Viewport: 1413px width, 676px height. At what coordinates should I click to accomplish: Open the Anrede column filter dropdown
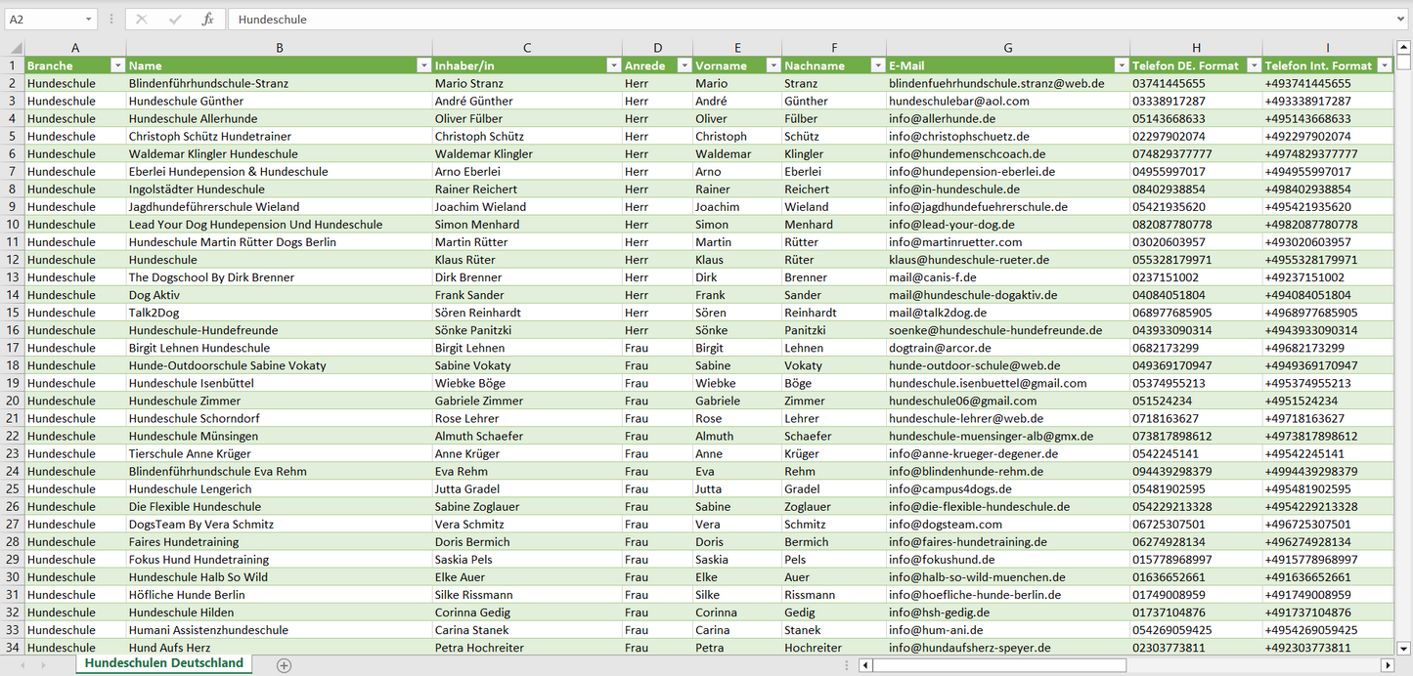684,65
